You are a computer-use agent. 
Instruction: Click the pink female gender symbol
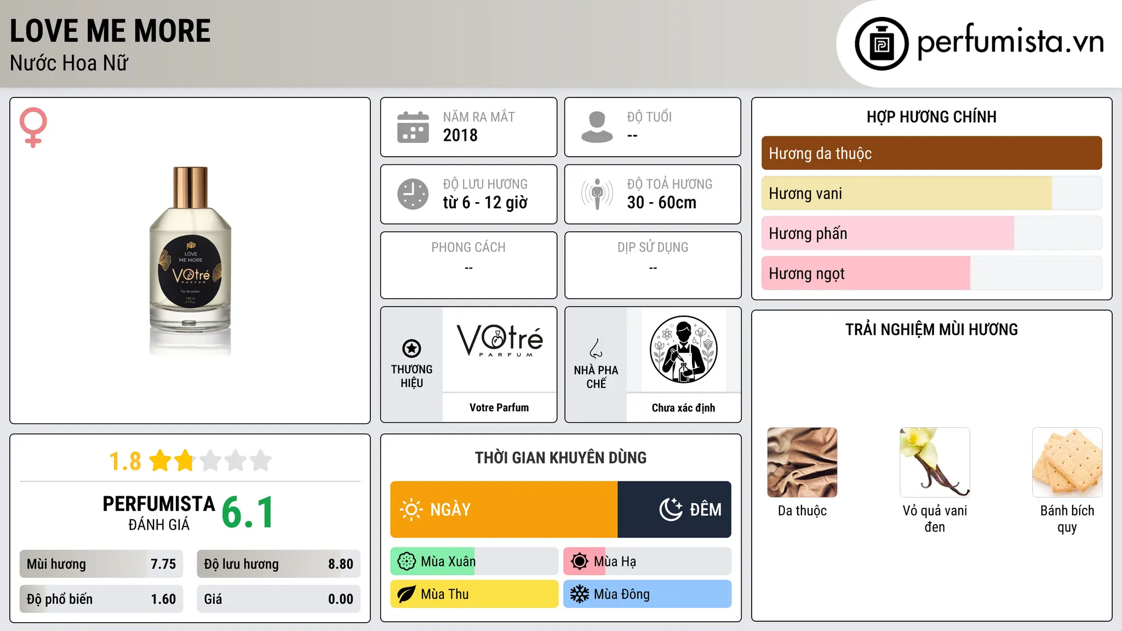coord(33,127)
